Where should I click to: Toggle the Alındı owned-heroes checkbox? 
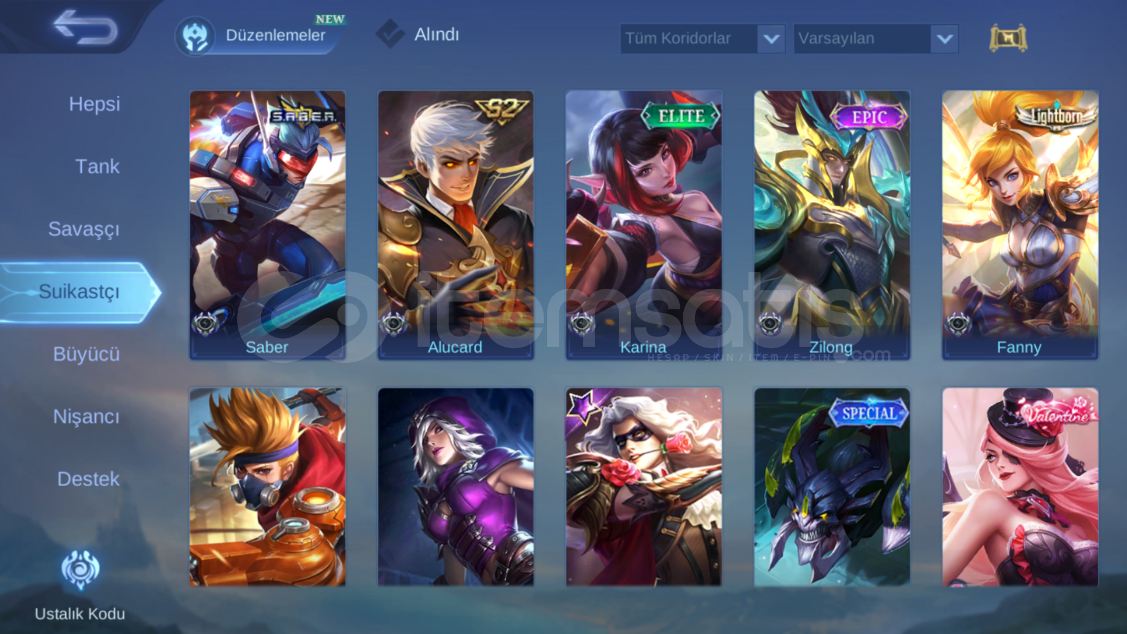(x=389, y=34)
